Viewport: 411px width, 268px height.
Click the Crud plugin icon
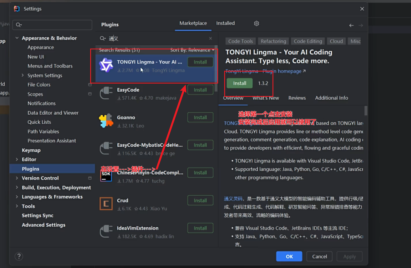coord(106,204)
